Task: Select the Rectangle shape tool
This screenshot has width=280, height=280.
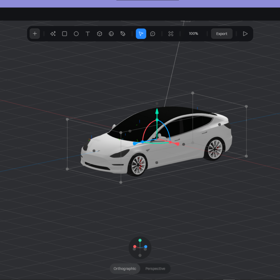Action: pyautogui.click(x=64, y=34)
